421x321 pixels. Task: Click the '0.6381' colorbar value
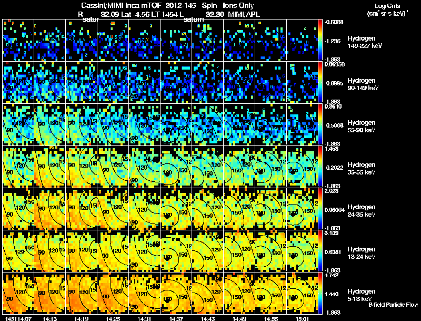point(333,252)
